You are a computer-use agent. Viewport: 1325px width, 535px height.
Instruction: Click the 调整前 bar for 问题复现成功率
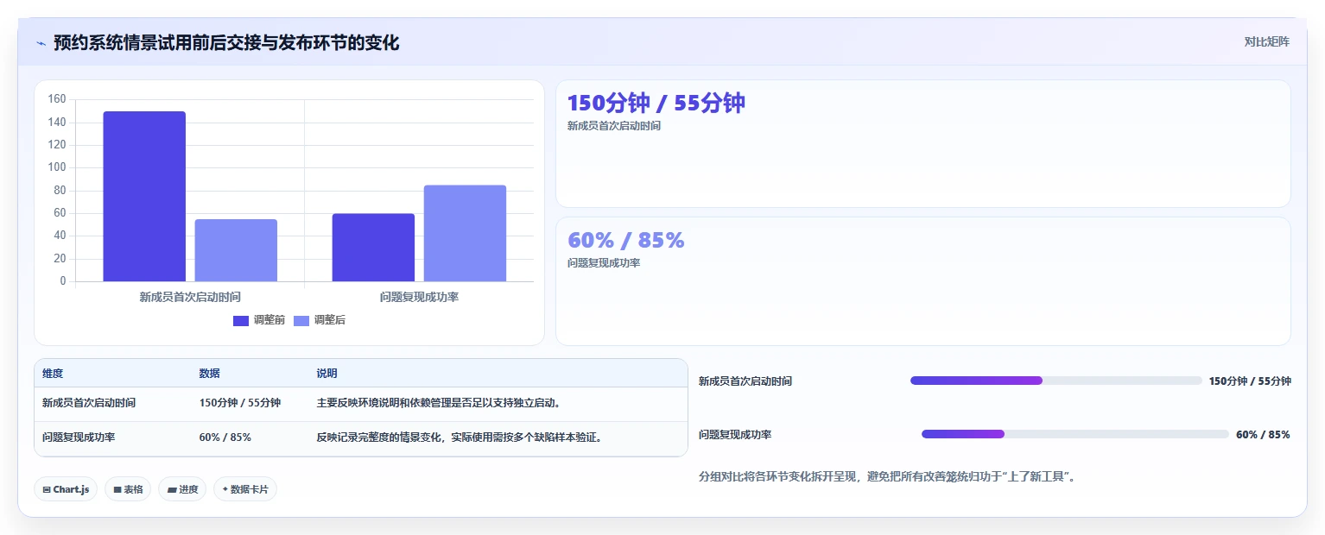[373, 248]
